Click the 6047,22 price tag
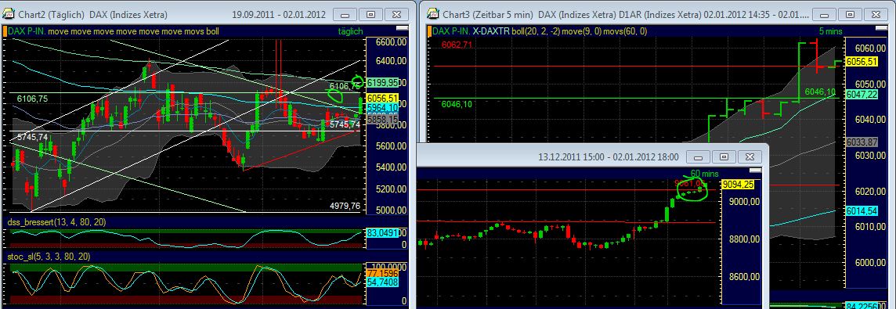This screenshot has height=309, width=896. point(862,94)
